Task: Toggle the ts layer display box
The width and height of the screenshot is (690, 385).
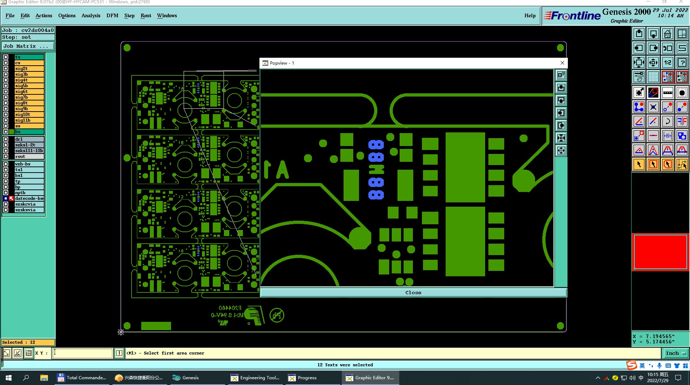Action: point(6,57)
